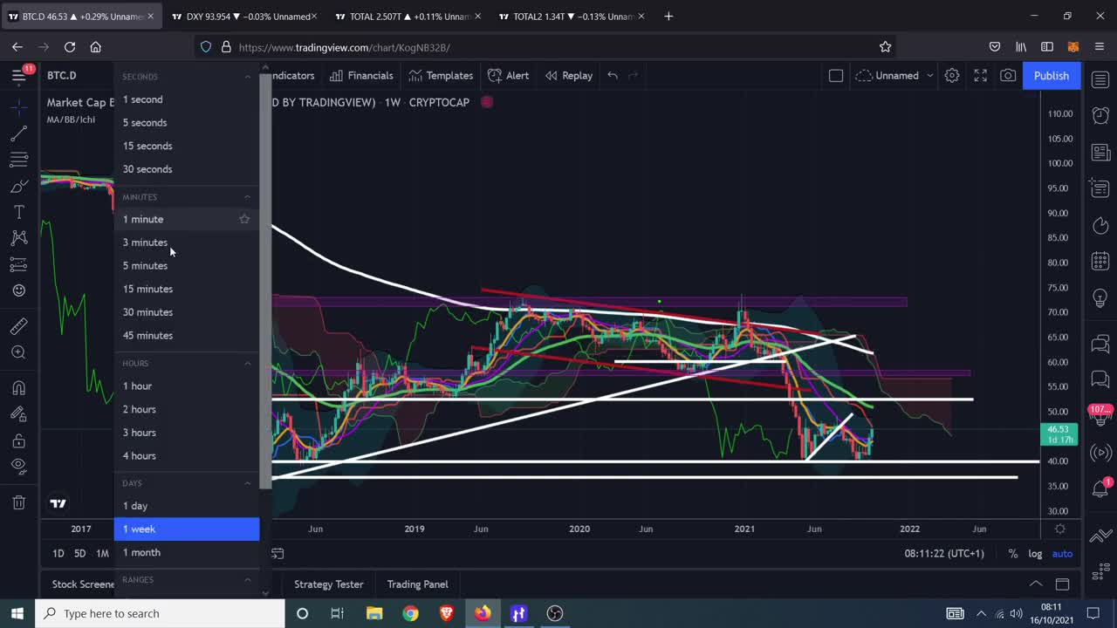
Task: Open the Trading Panel tab
Action: 417,584
